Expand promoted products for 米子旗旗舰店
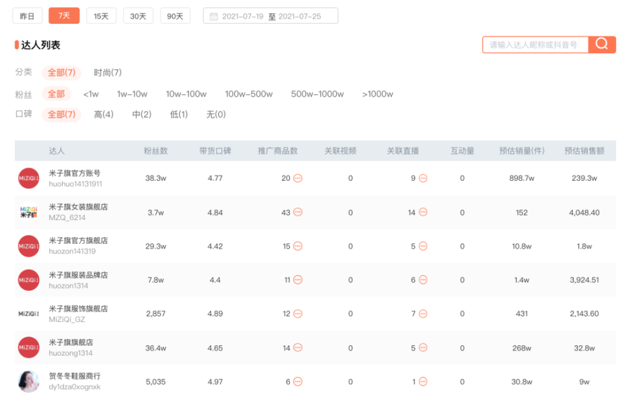The width and height of the screenshot is (626, 409). 298,348
